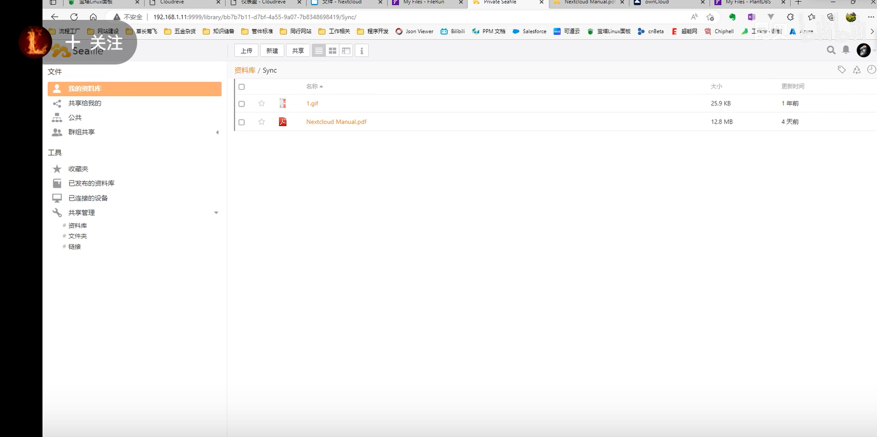This screenshot has width=877, height=437.
Task: Collapse the 共享管理 arrow
Action: pos(216,213)
